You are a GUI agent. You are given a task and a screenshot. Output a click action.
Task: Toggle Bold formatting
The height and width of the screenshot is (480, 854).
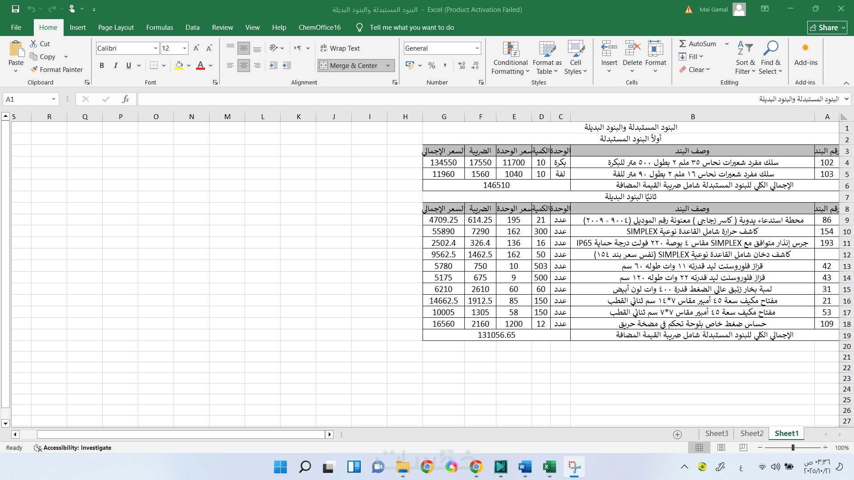click(102, 65)
